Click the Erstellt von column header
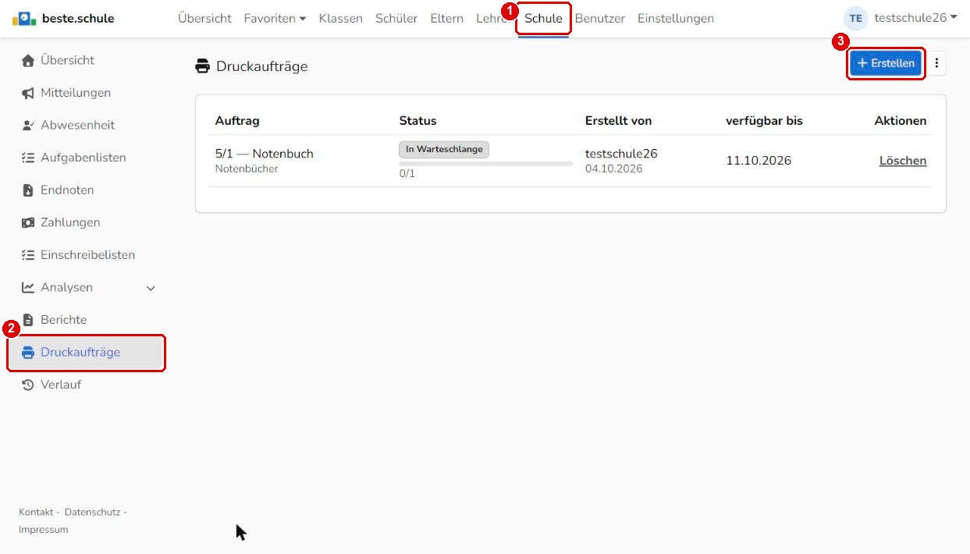 point(619,121)
